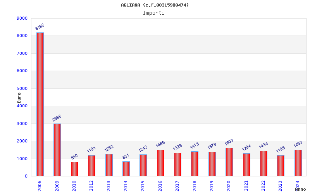Click the 2019 x-axis year label
Screen dimensions: 310x193
point(212,186)
